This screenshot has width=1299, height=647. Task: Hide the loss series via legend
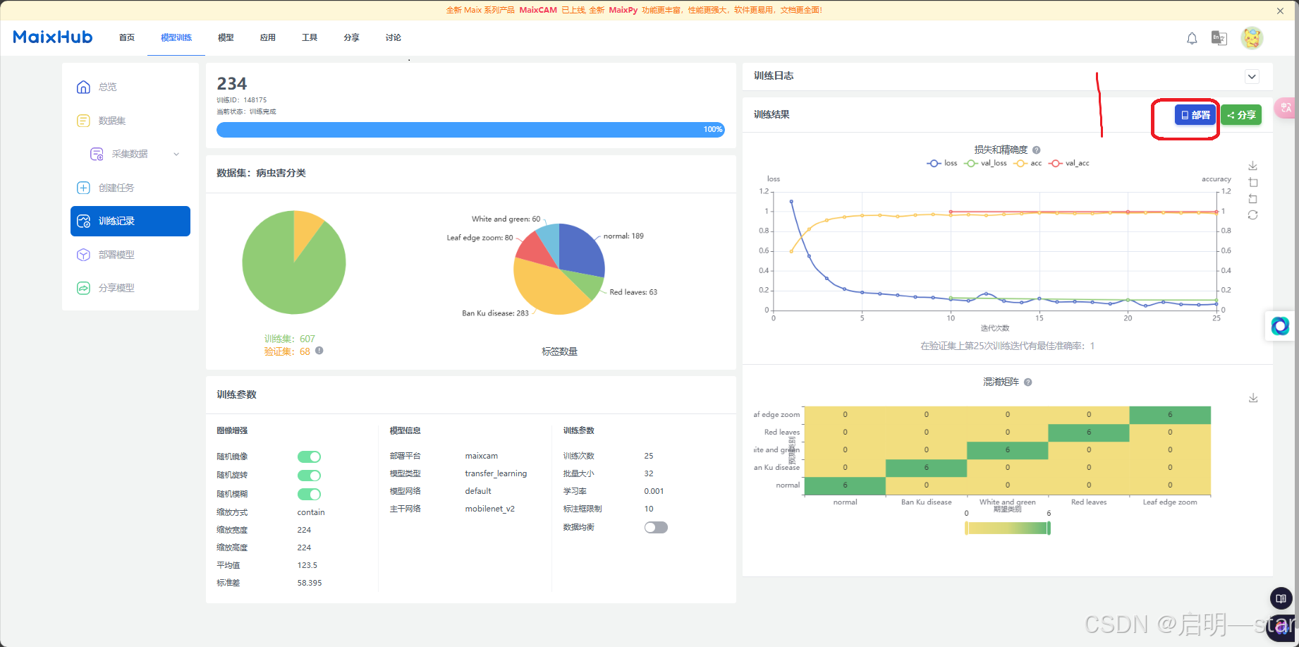tap(942, 163)
